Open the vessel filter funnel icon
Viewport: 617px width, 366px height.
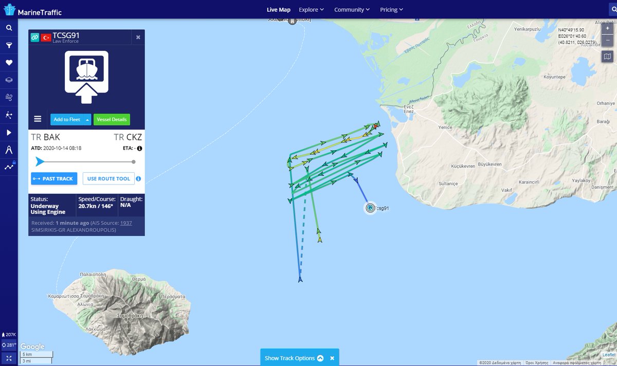click(9, 45)
